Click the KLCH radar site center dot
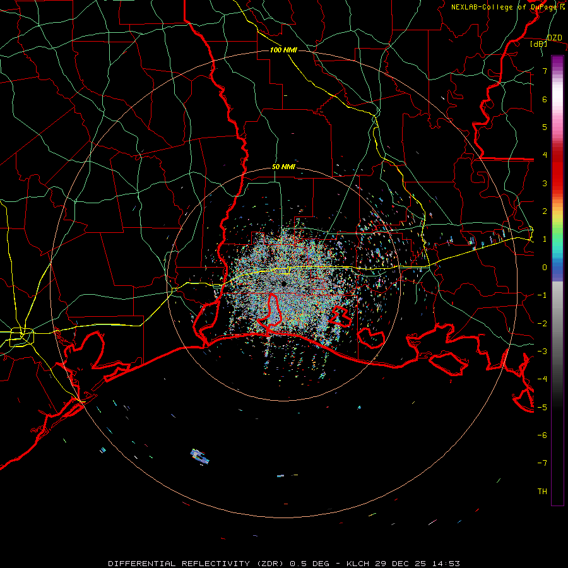Screen dimensions: 568x568 pyautogui.click(x=283, y=283)
